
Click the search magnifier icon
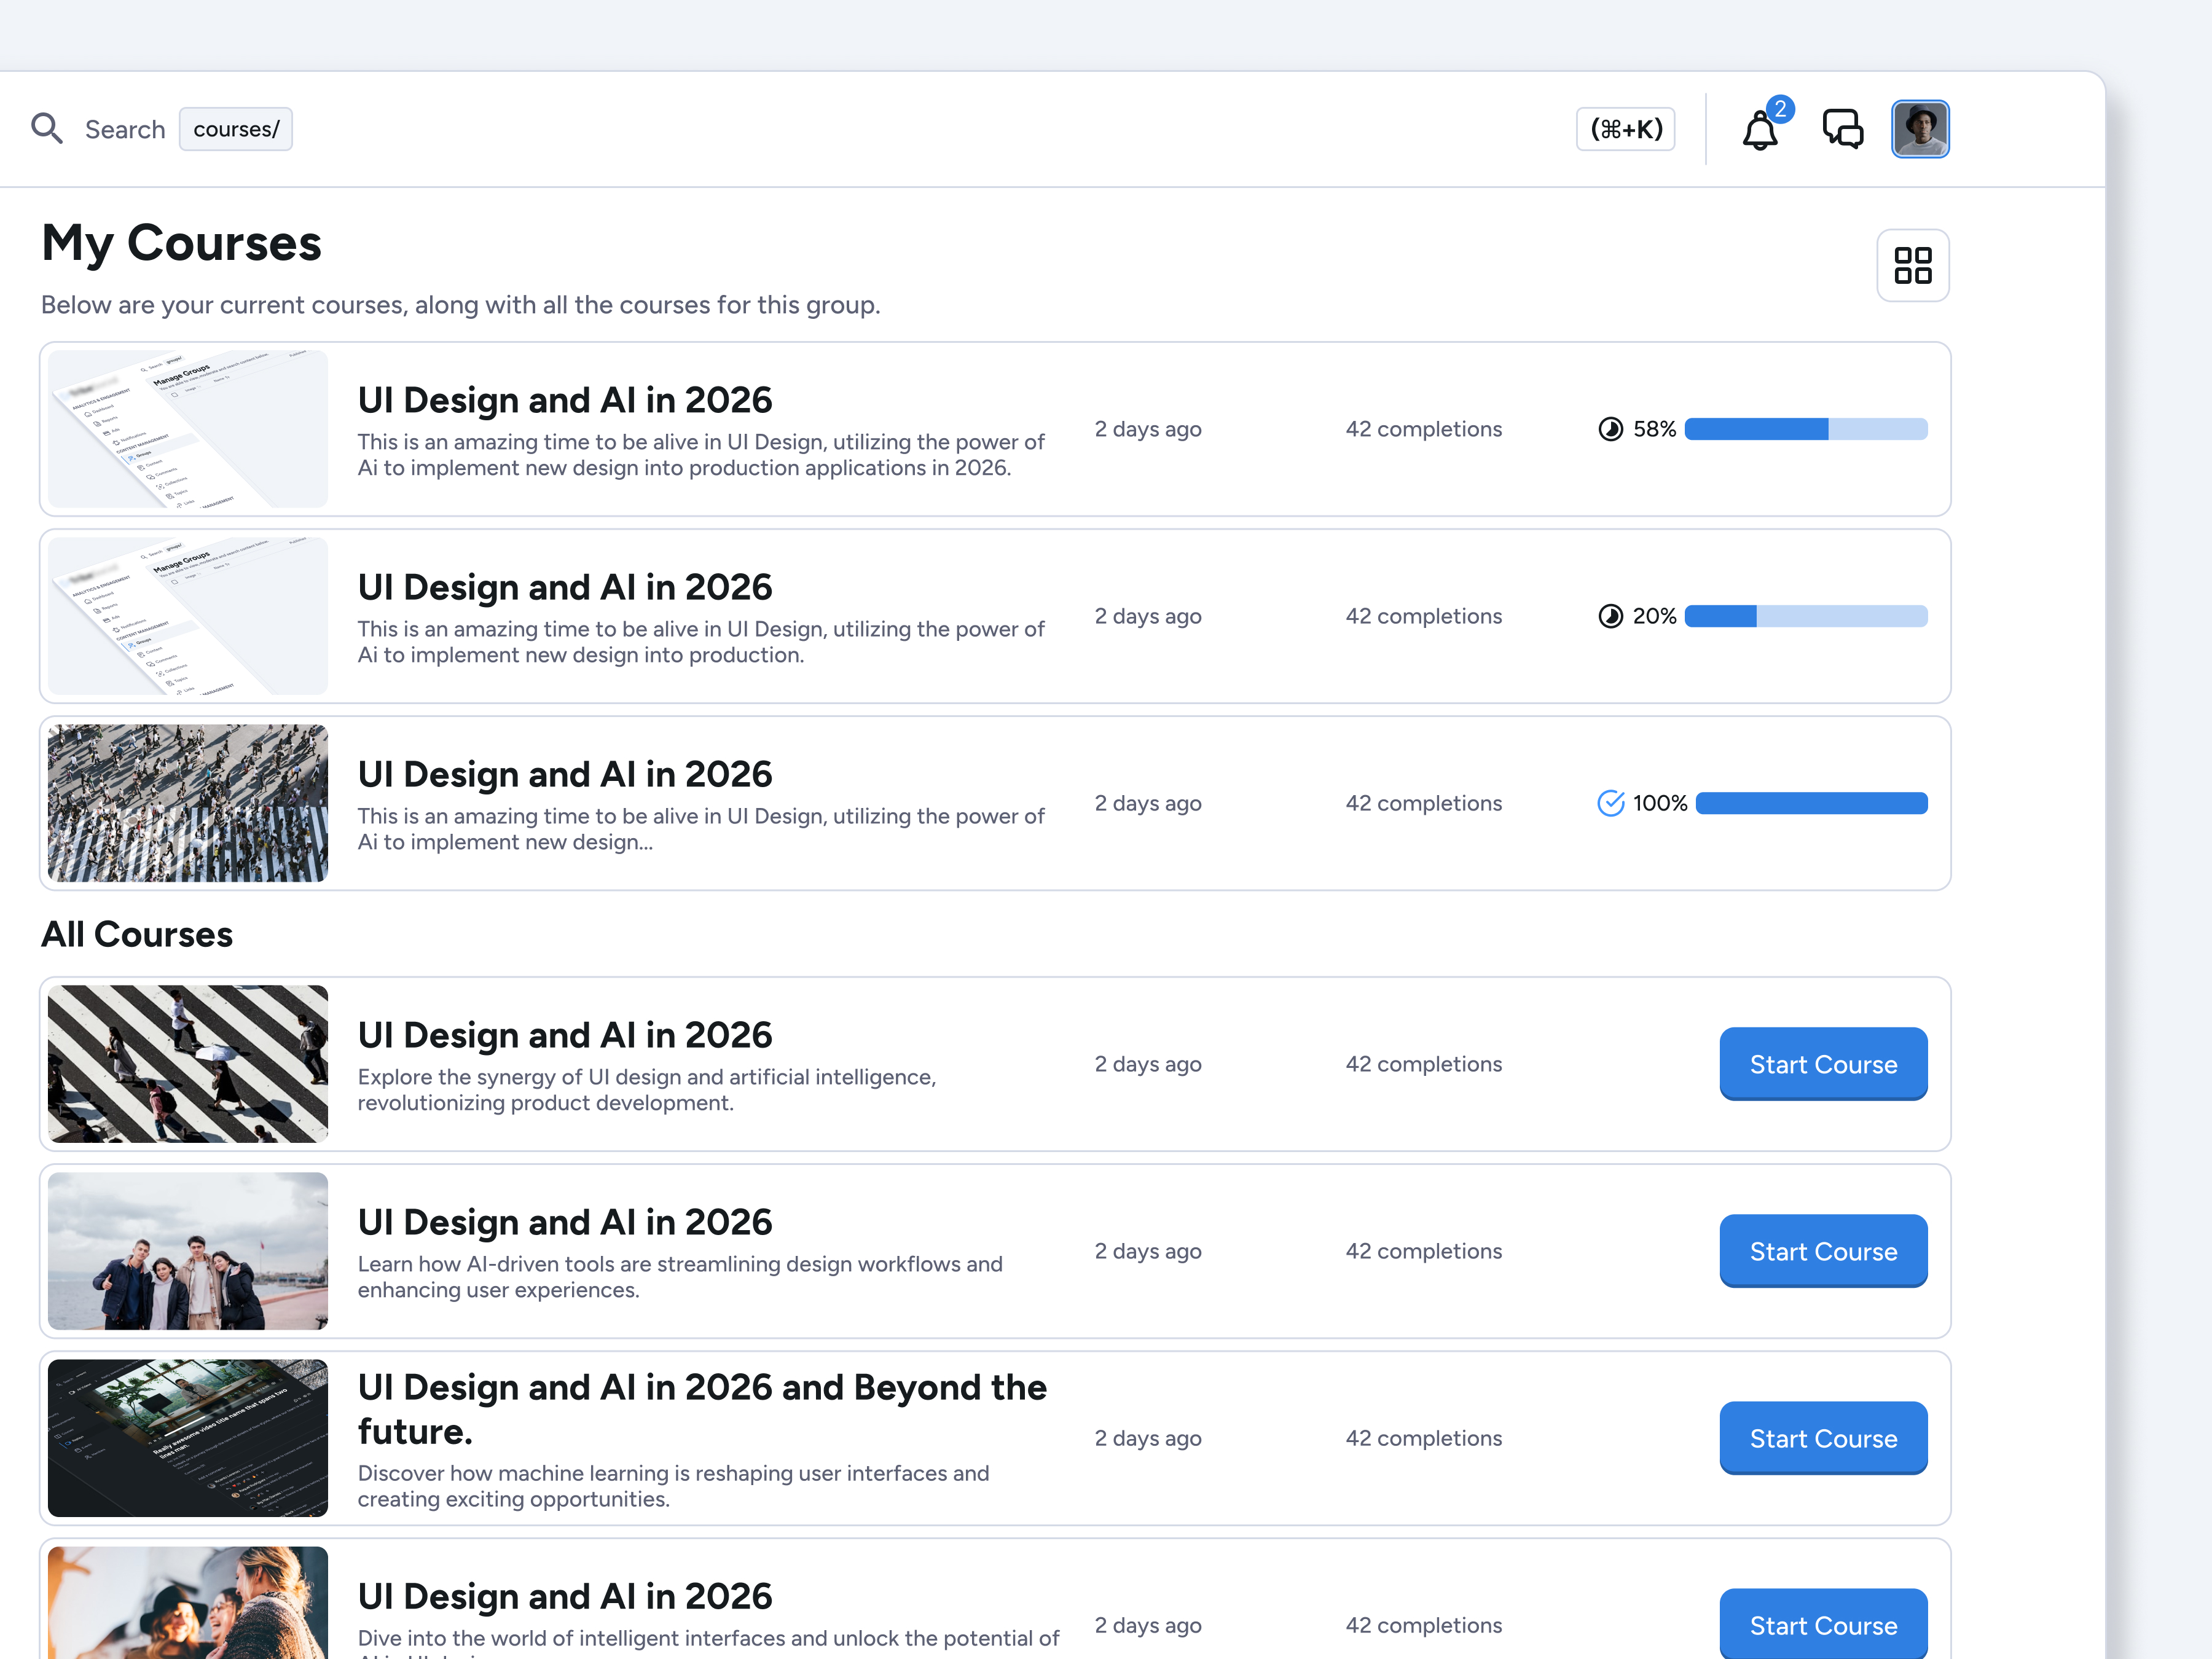pyautogui.click(x=47, y=128)
